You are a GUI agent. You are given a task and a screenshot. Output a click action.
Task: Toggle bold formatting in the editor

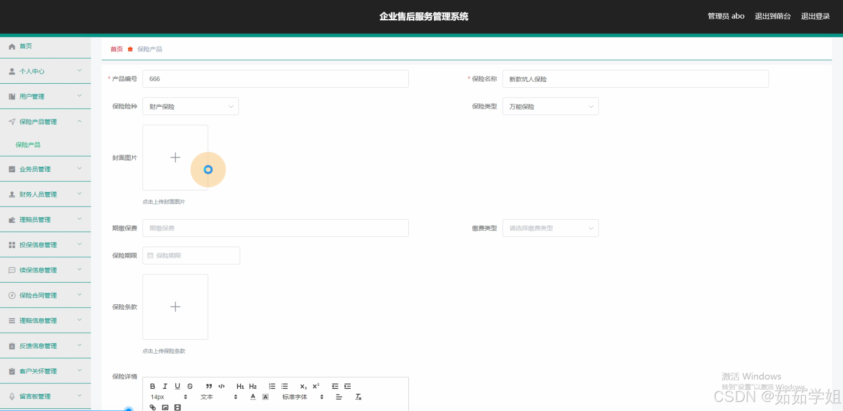tap(152, 386)
